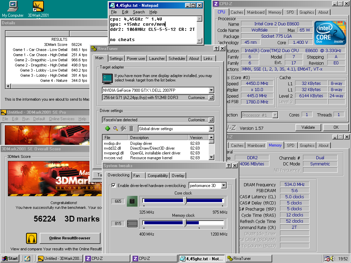Image resolution: width=351 pixels, height=263 pixels.
Task: Click the quick launch notepad icon on taskbar
Action: (27, 259)
